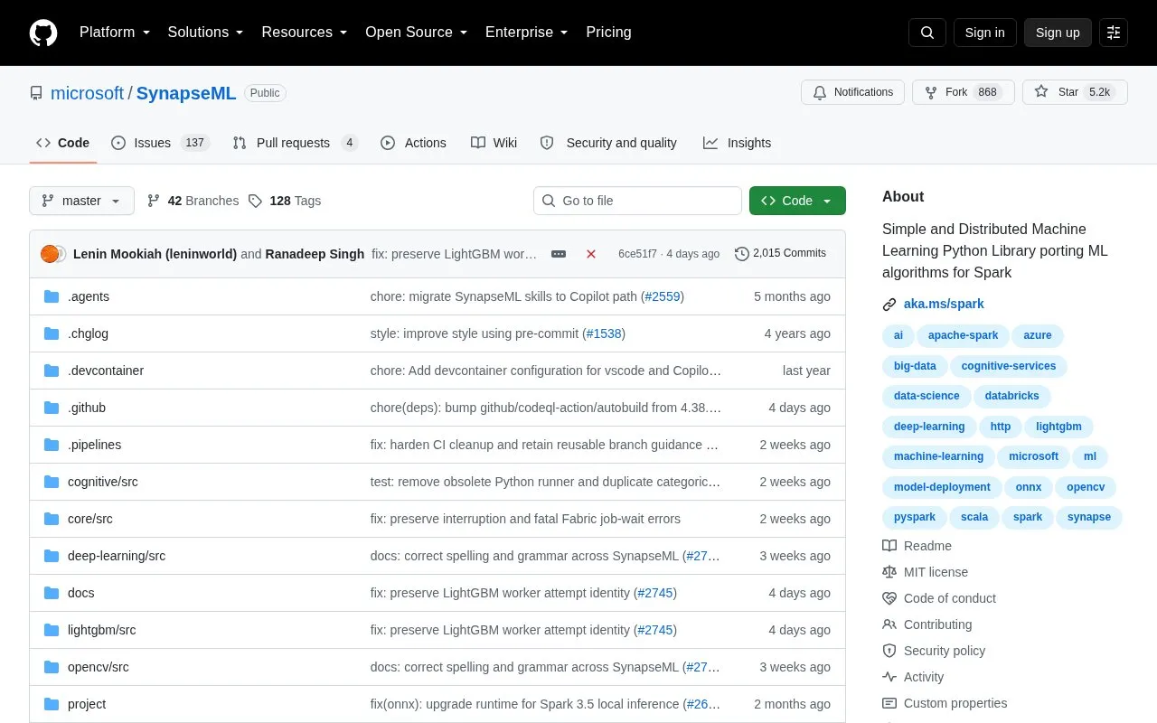This screenshot has height=723, width=1157.
Task: Expand commit message ellipsis button
Action: (x=559, y=254)
